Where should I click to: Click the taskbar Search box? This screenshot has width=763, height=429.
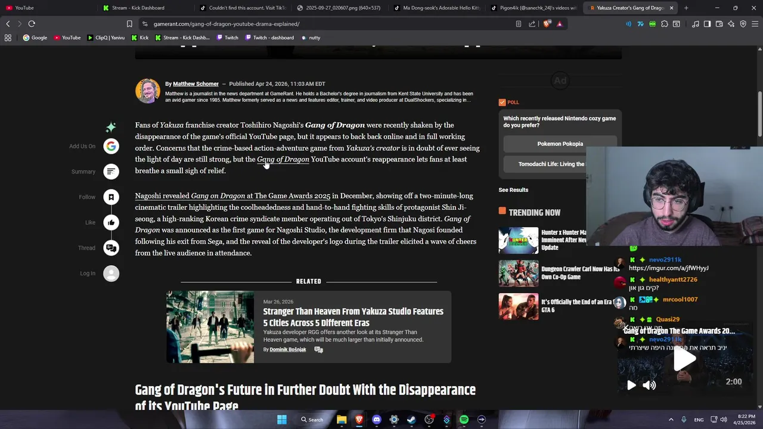point(312,419)
